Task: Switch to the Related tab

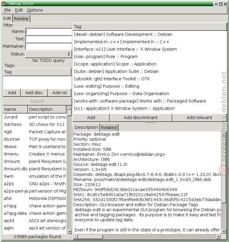Action: coord(109,128)
